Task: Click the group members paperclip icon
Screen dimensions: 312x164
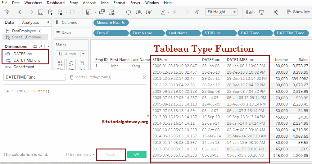Action: 174,12
